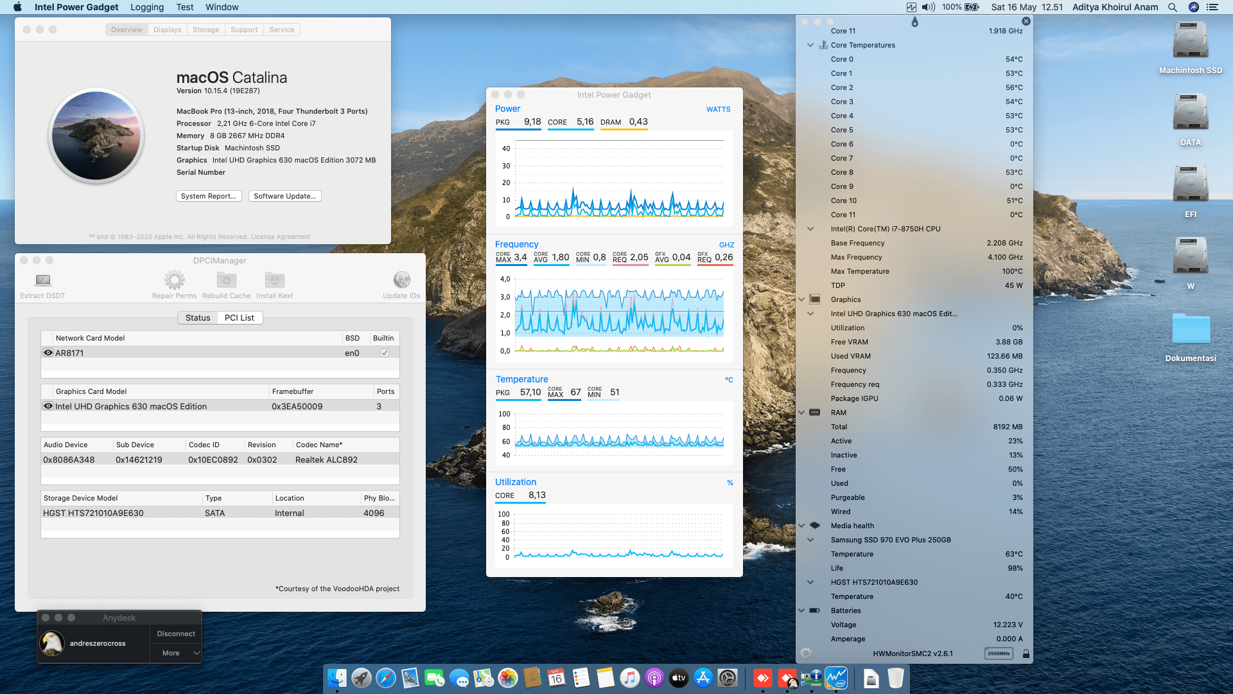Open App Store from the Dock
1233x694 pixels.
coord(703,678)
